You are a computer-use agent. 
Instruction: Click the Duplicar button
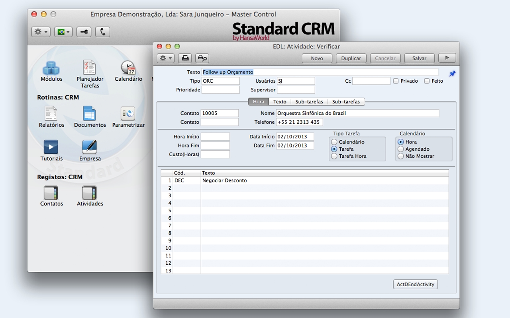coord(351,58)
